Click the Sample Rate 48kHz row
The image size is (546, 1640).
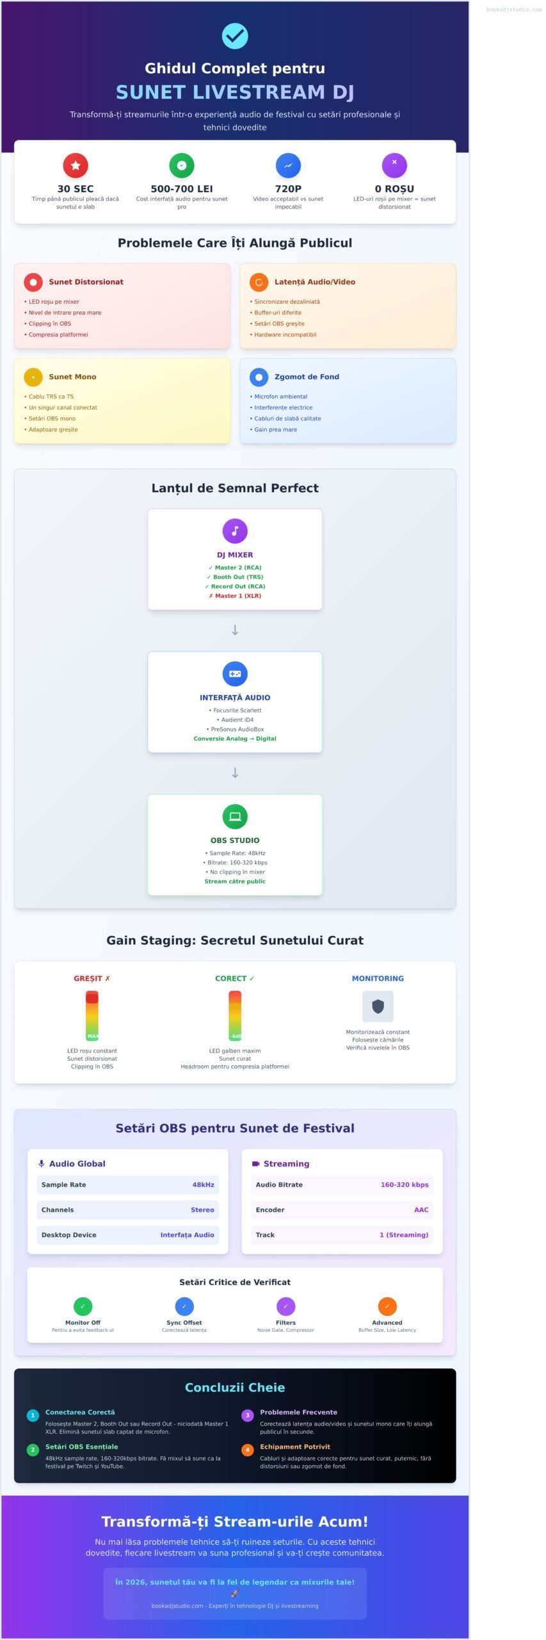[x=128, y=1185]
